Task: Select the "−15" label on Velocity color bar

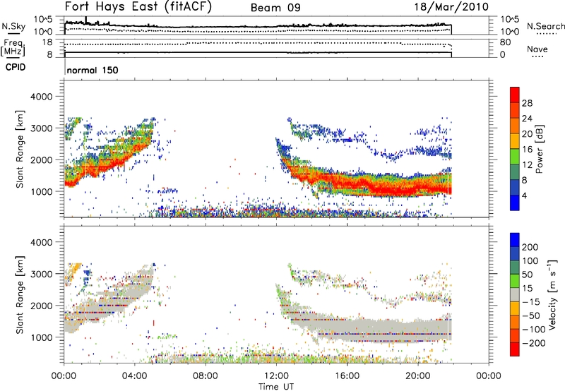Action: [x=531, y=302]
